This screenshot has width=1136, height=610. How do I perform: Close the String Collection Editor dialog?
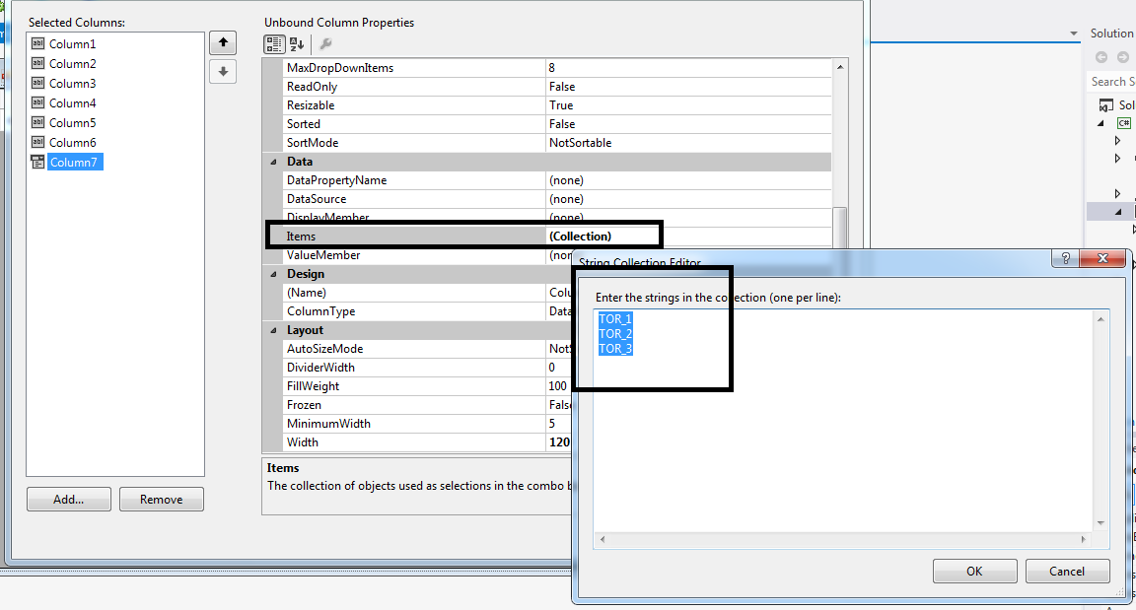pos(1102,258)
